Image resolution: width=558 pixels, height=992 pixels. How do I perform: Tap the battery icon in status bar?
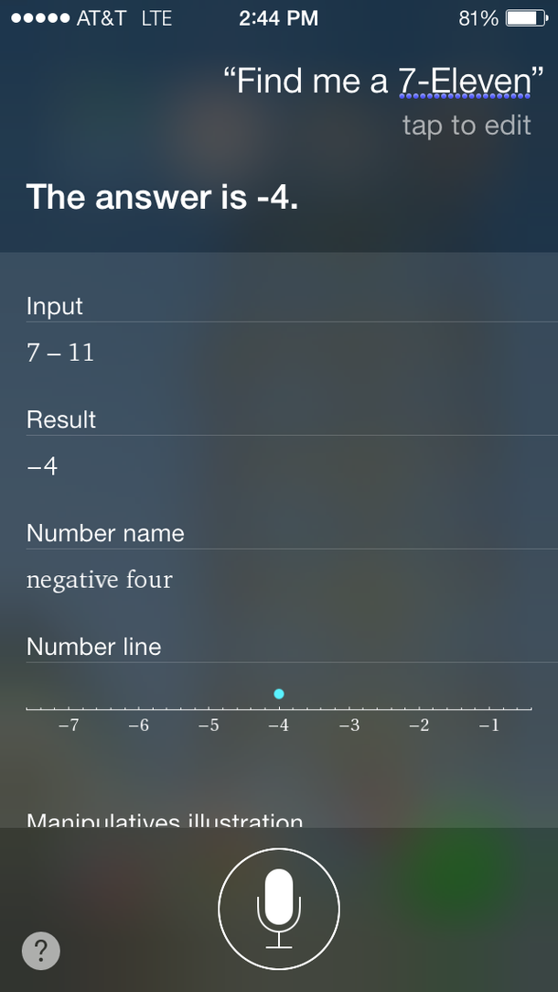527,18
